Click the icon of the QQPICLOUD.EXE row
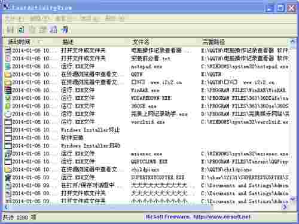 [x=8, y=161]
